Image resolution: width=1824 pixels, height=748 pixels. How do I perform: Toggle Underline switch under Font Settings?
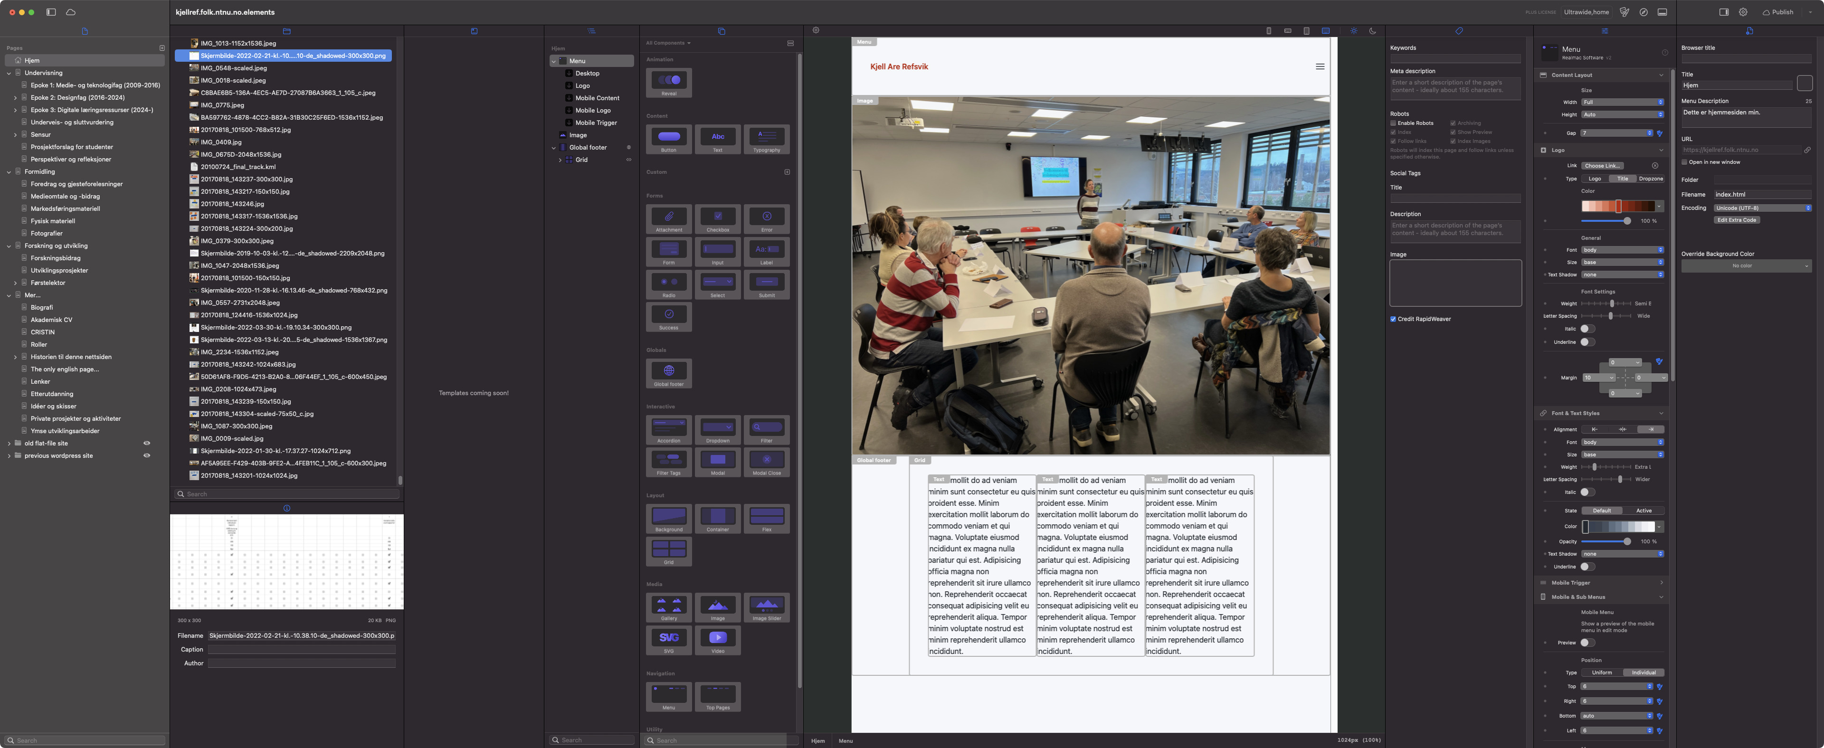click(x=1587, y=342)
